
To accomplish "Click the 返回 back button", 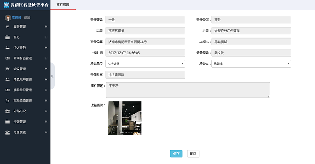I will pos(193,154).
